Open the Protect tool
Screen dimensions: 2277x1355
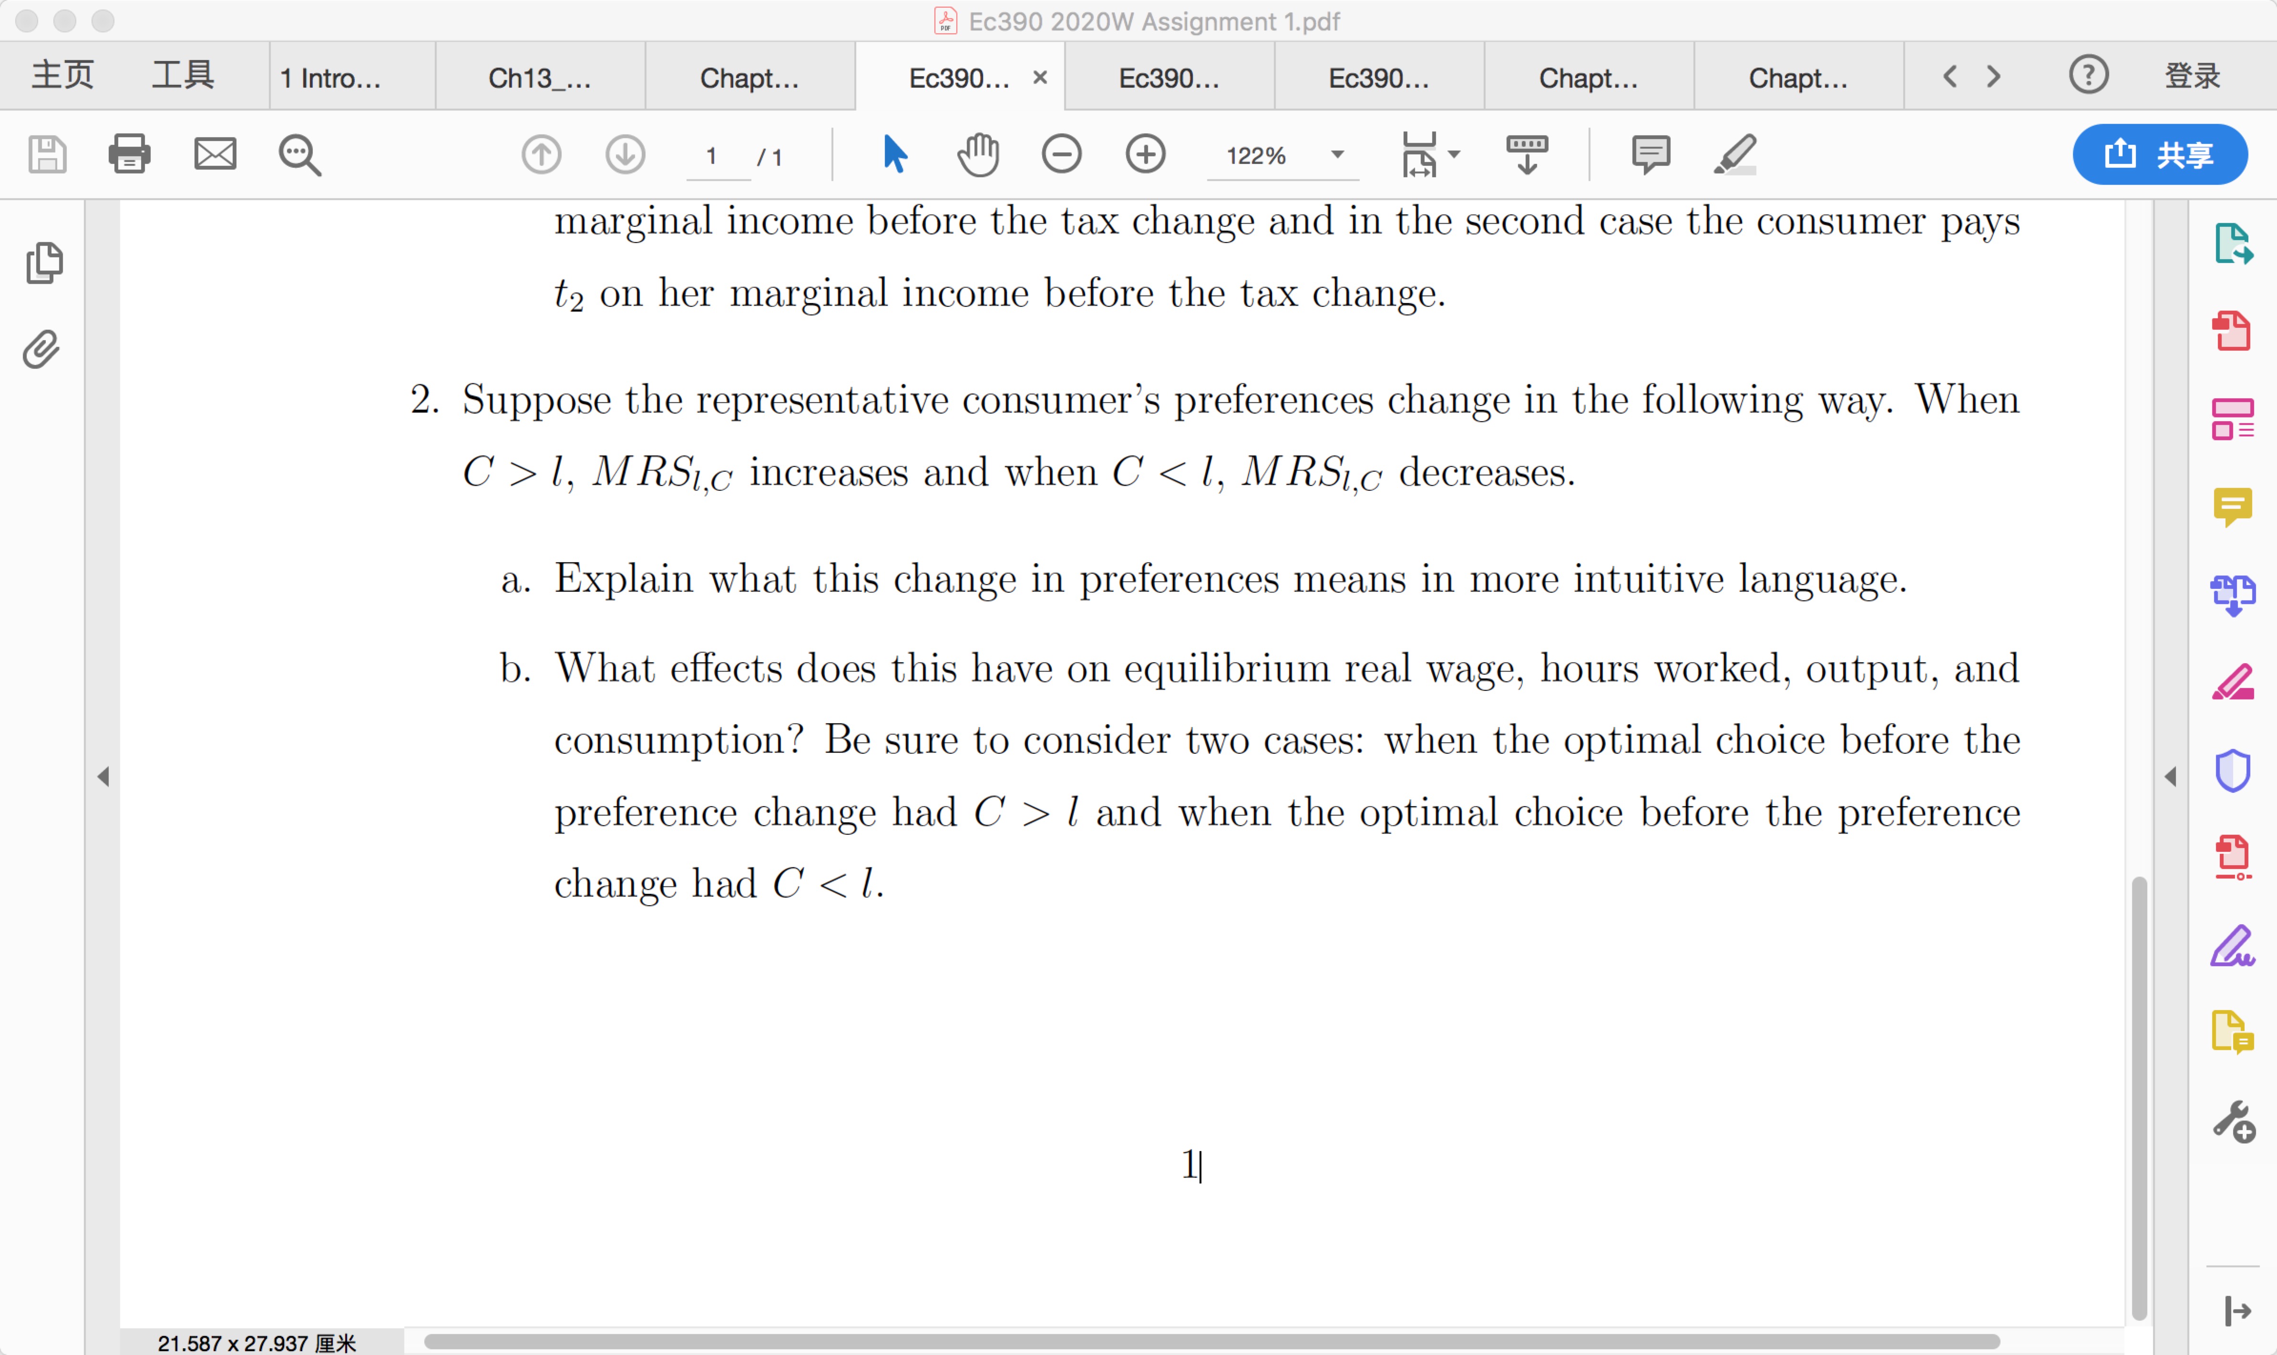coord(2233,770)
